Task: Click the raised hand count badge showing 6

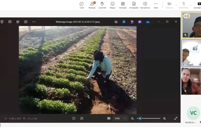Action: (x=187, y=16)
